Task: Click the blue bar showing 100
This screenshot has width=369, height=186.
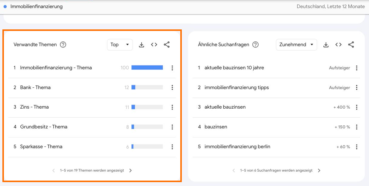Action: [x=147, y=68]
